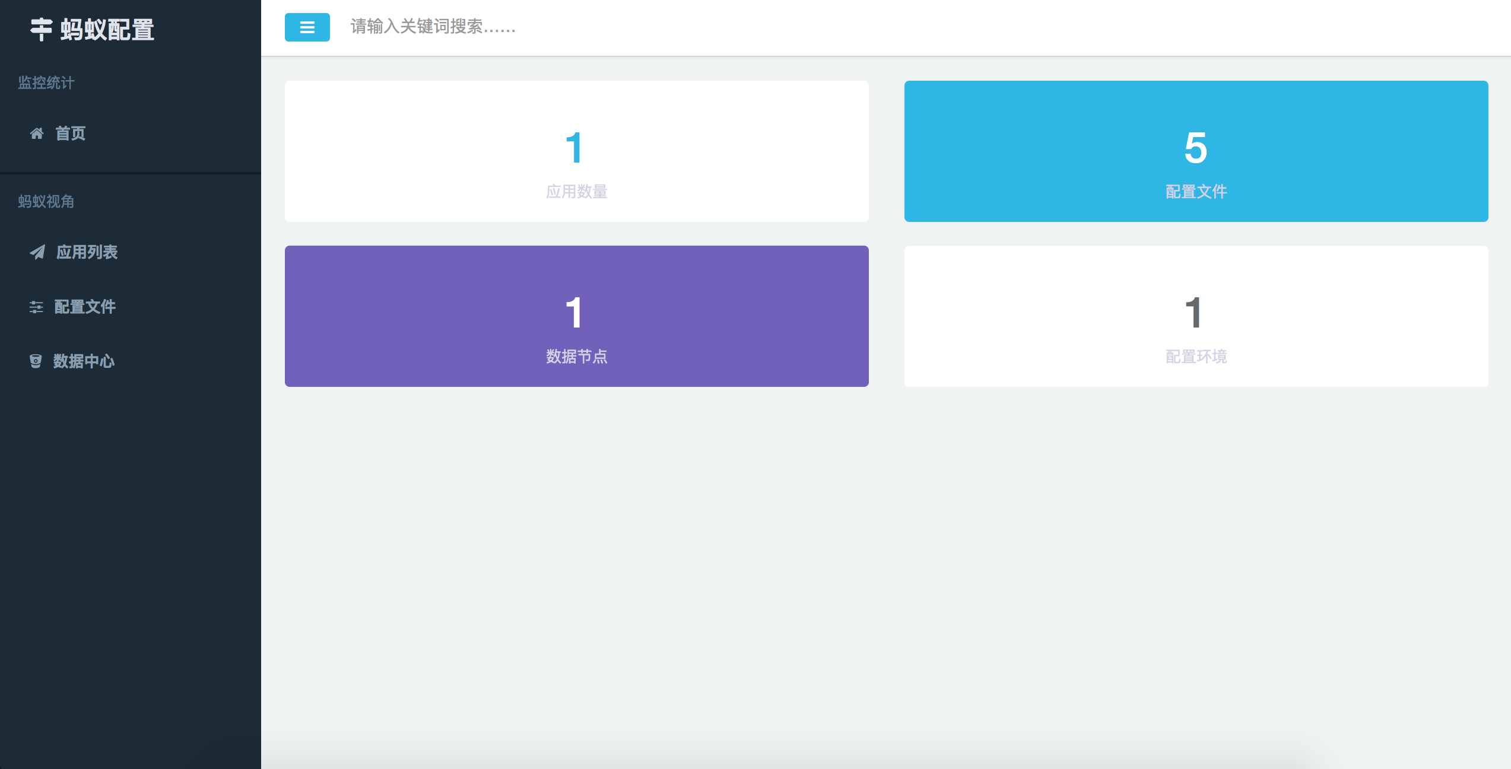The height and width of the screenshot is (769, 1511).
Task: Click the 蚂蚁配置 logo icon
Action: point(41,29)
